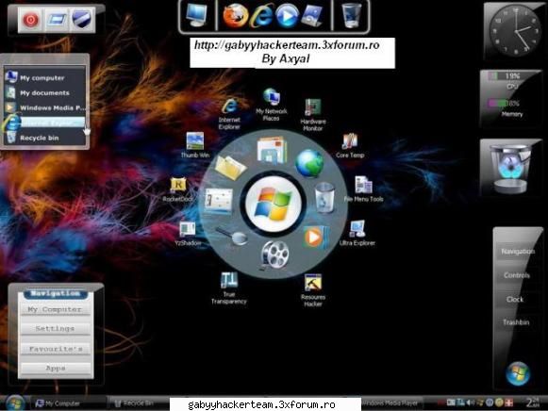Click the Windows orb in right sidebar
Screen dimensions: 548x411
click(518, 373)
